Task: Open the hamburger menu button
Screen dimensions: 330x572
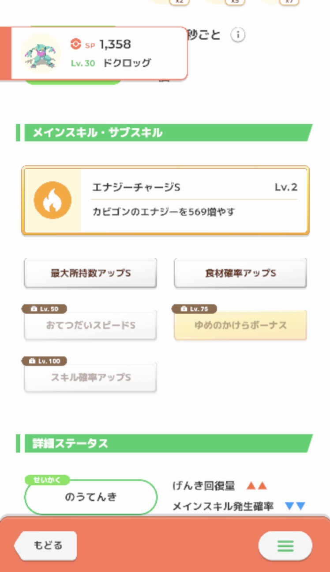Action: click(x=285, y=546)
